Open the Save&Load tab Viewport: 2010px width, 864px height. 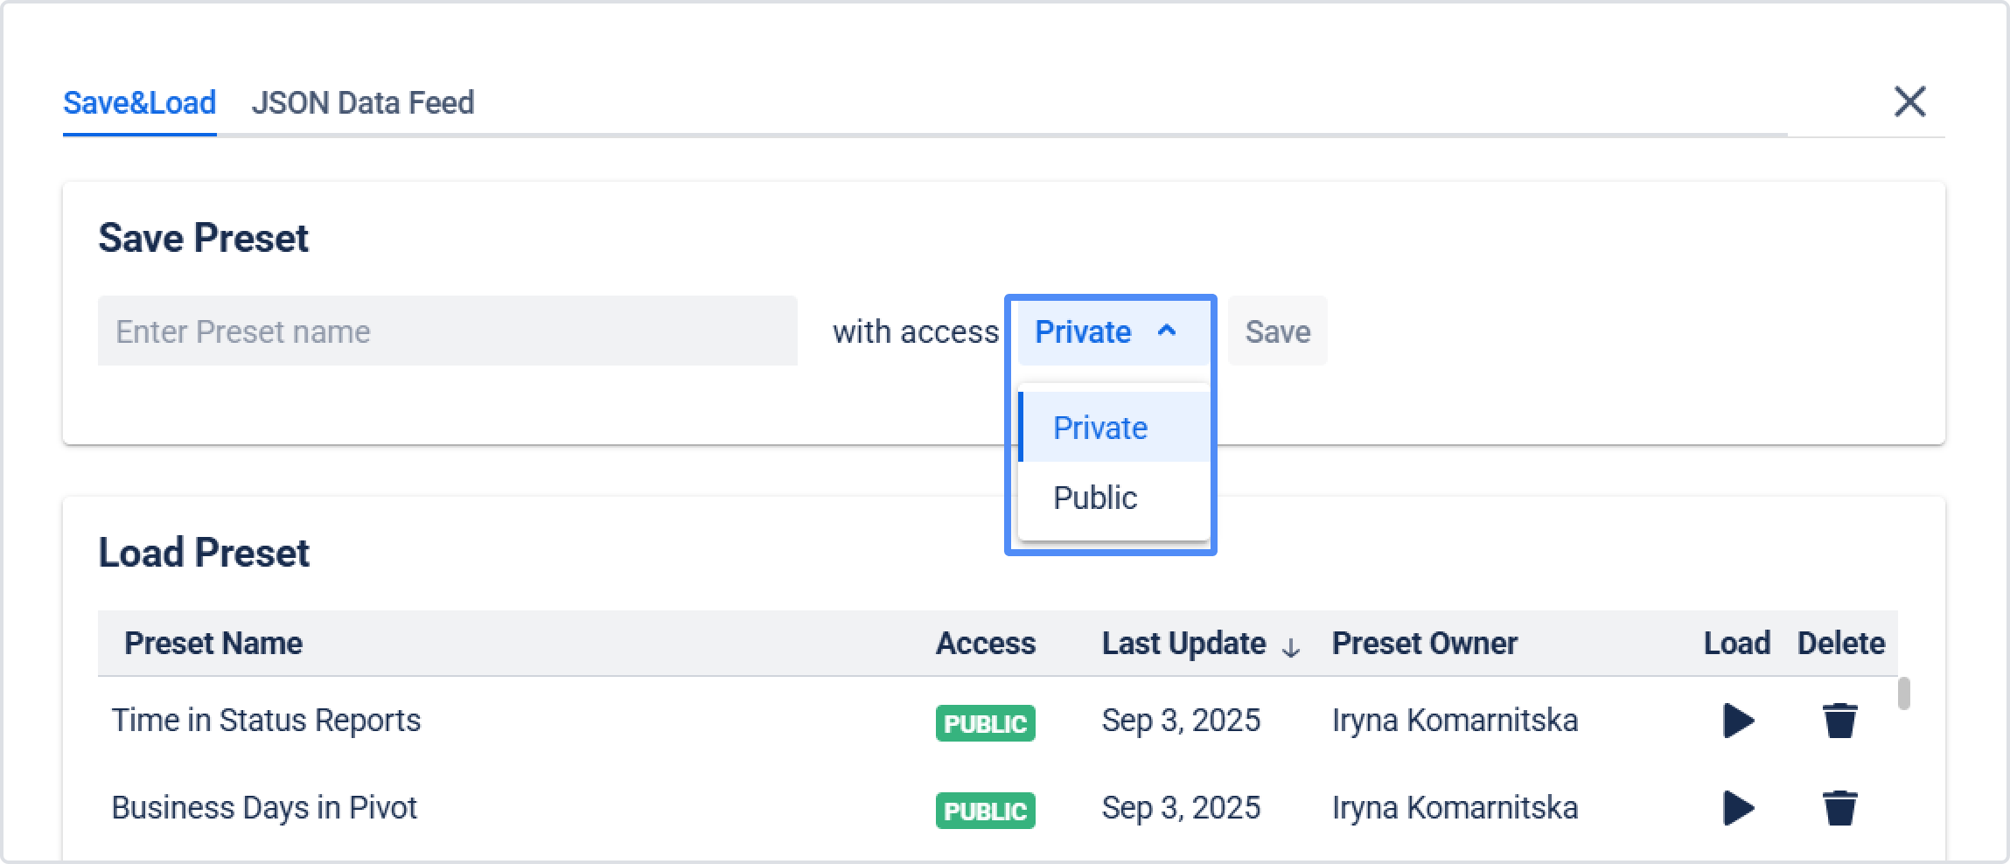(139, 103)
